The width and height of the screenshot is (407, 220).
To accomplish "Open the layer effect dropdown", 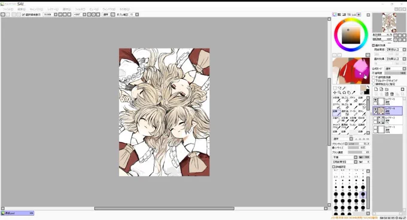I will click(x=404, y=59).
